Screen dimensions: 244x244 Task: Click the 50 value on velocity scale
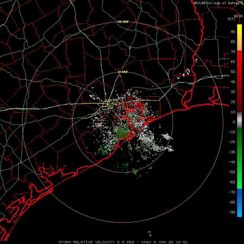pyautogui.click(x=233, y=72)
